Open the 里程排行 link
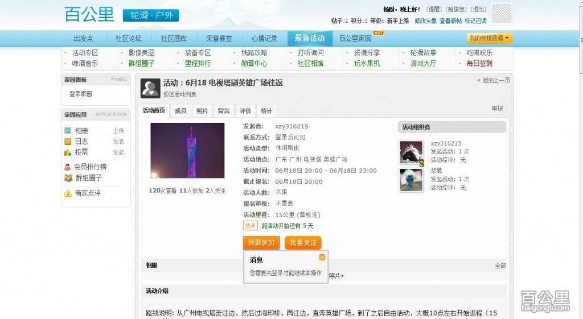The width and height of the screenshot is (583, 319). coord(198,64)
